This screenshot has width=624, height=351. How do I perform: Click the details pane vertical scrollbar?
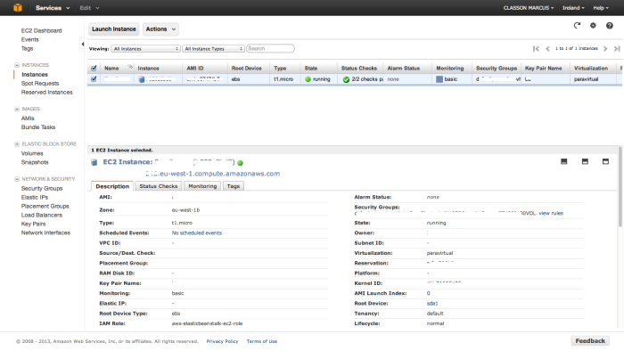[620, 187]
